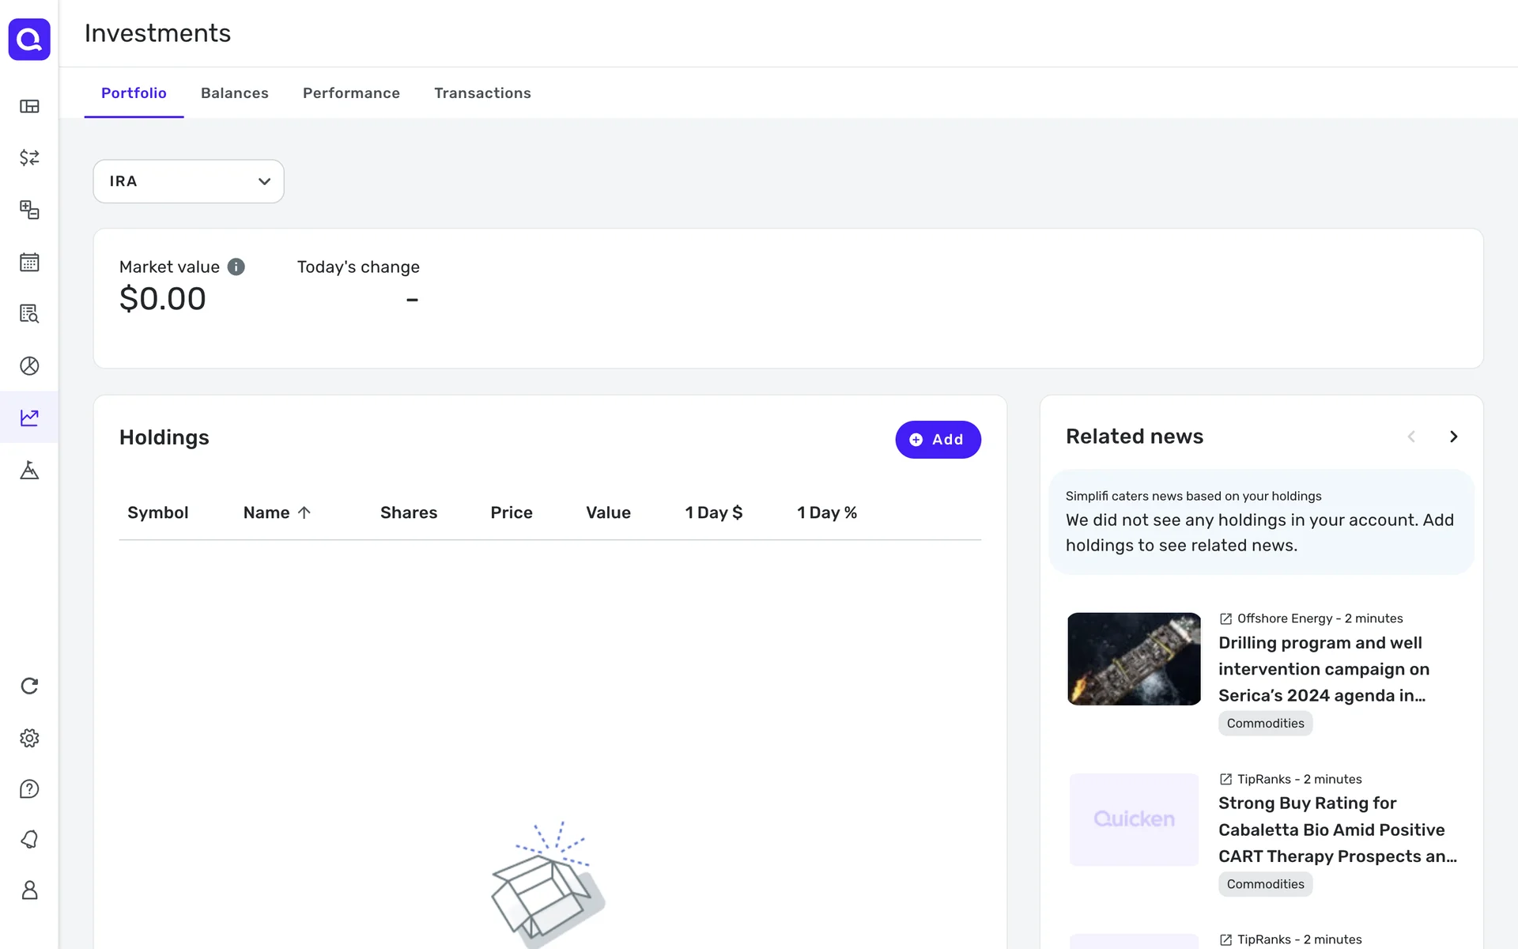Expand the IRA account dropdown
The image size is (1518, 949).
188,181
